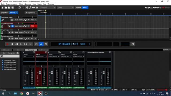Toggle monitor speaker on track 2
The width and height of the screenshot is (171, 96).
13,26
